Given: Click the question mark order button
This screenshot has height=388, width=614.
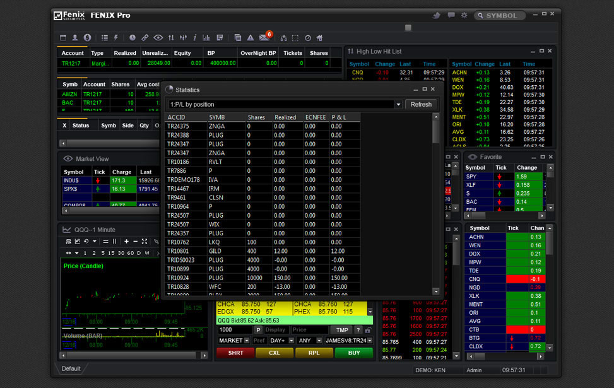Looking at the screenshot, I should [x=358, y=330].
